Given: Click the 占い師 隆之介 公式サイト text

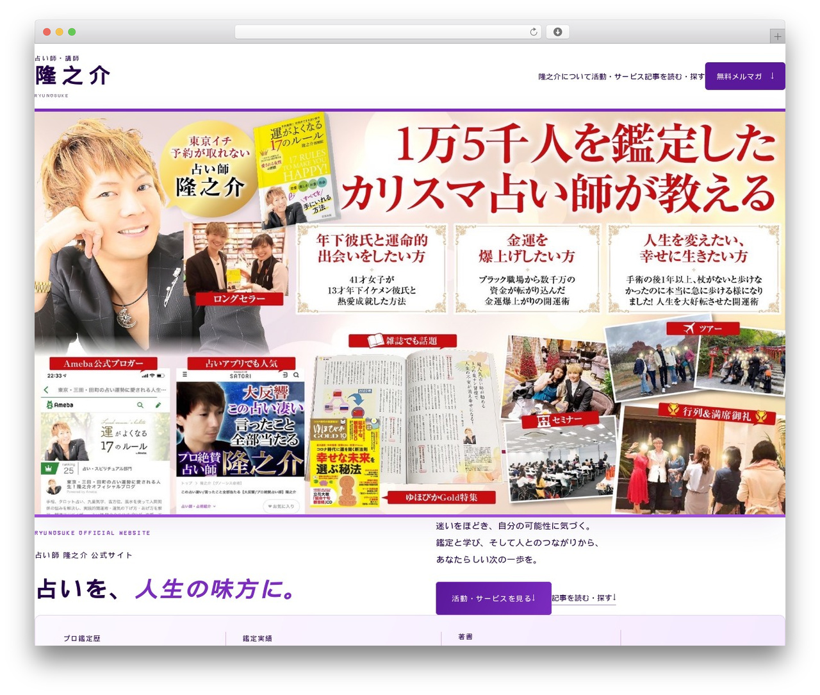Looking at the screenshot, I should point(84,555).
